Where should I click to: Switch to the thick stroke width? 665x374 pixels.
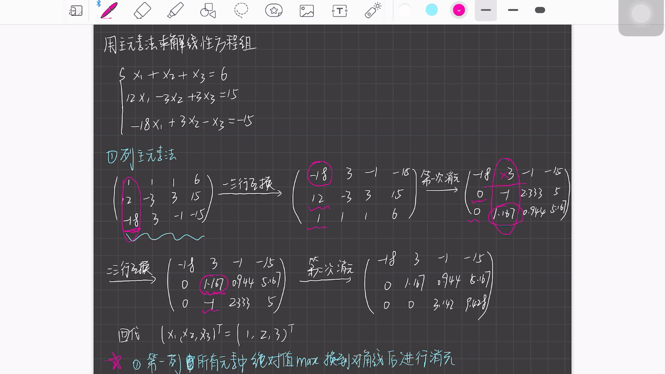pyautogui.click(x=539, y=9)
